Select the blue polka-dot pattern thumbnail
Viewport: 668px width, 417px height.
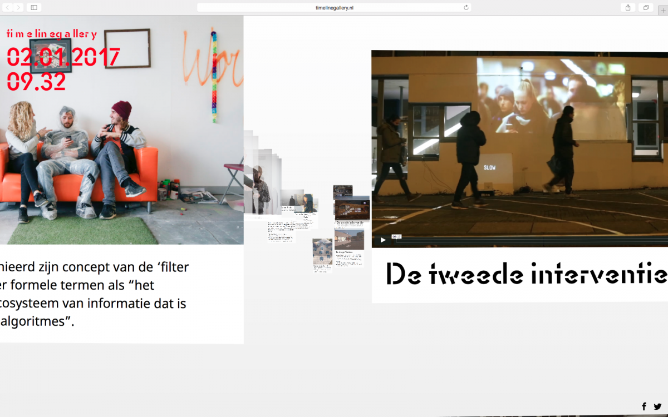[x=322, y=251]
